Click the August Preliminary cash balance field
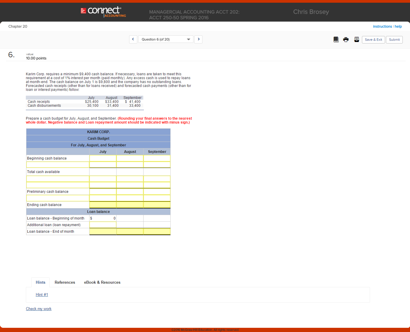Screen dimensions: 410x332 click(130, 192)
